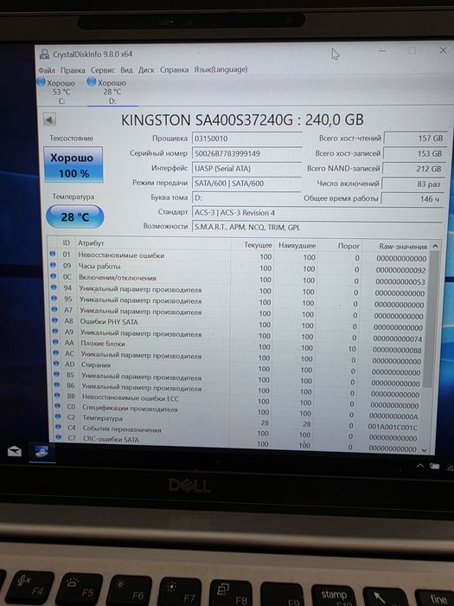454x606 pixels.
Task: Click the ID column header
Action: tap(67, 242)
